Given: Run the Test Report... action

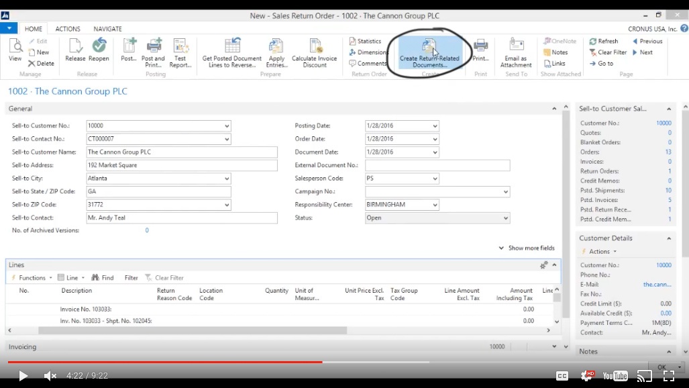Looking at the screenshot, I should [x=180, y=53].
